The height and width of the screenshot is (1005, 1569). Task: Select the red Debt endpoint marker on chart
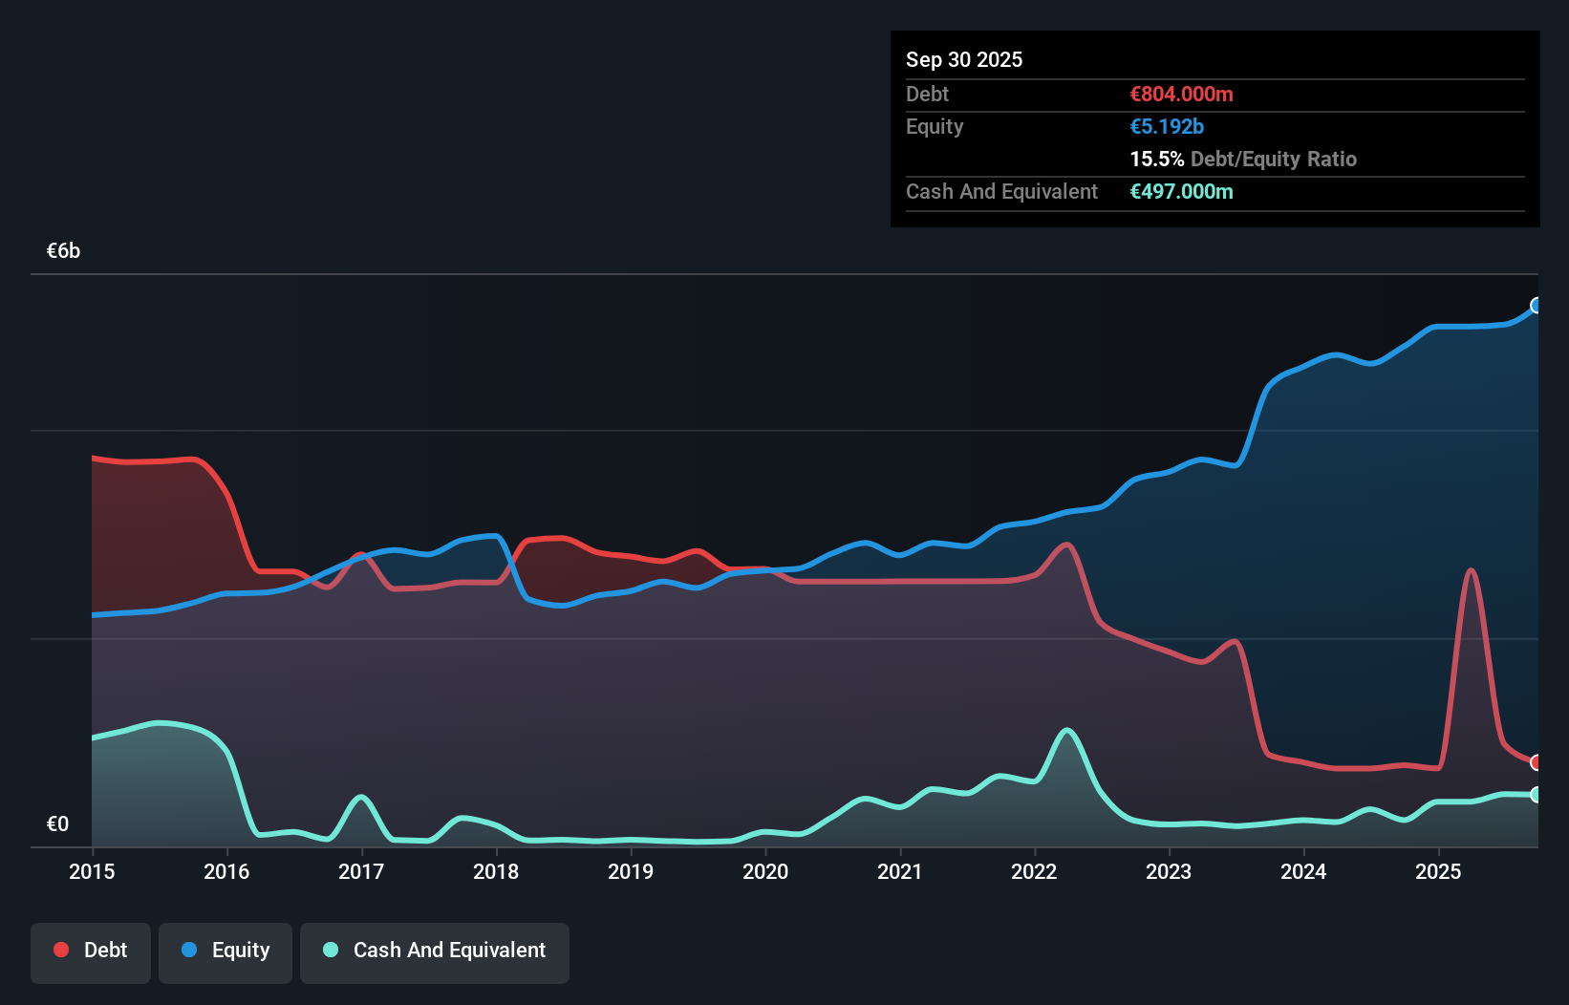(x=1534, y=763)
